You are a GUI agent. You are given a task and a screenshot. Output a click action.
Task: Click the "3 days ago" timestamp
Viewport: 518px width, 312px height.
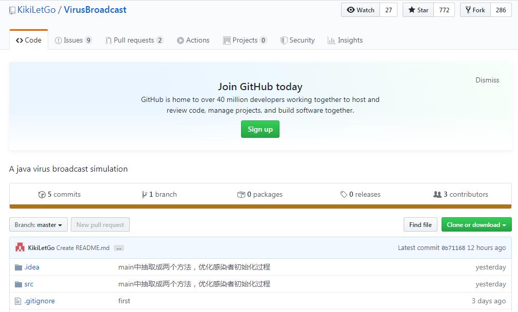click(x=489, y=301)
